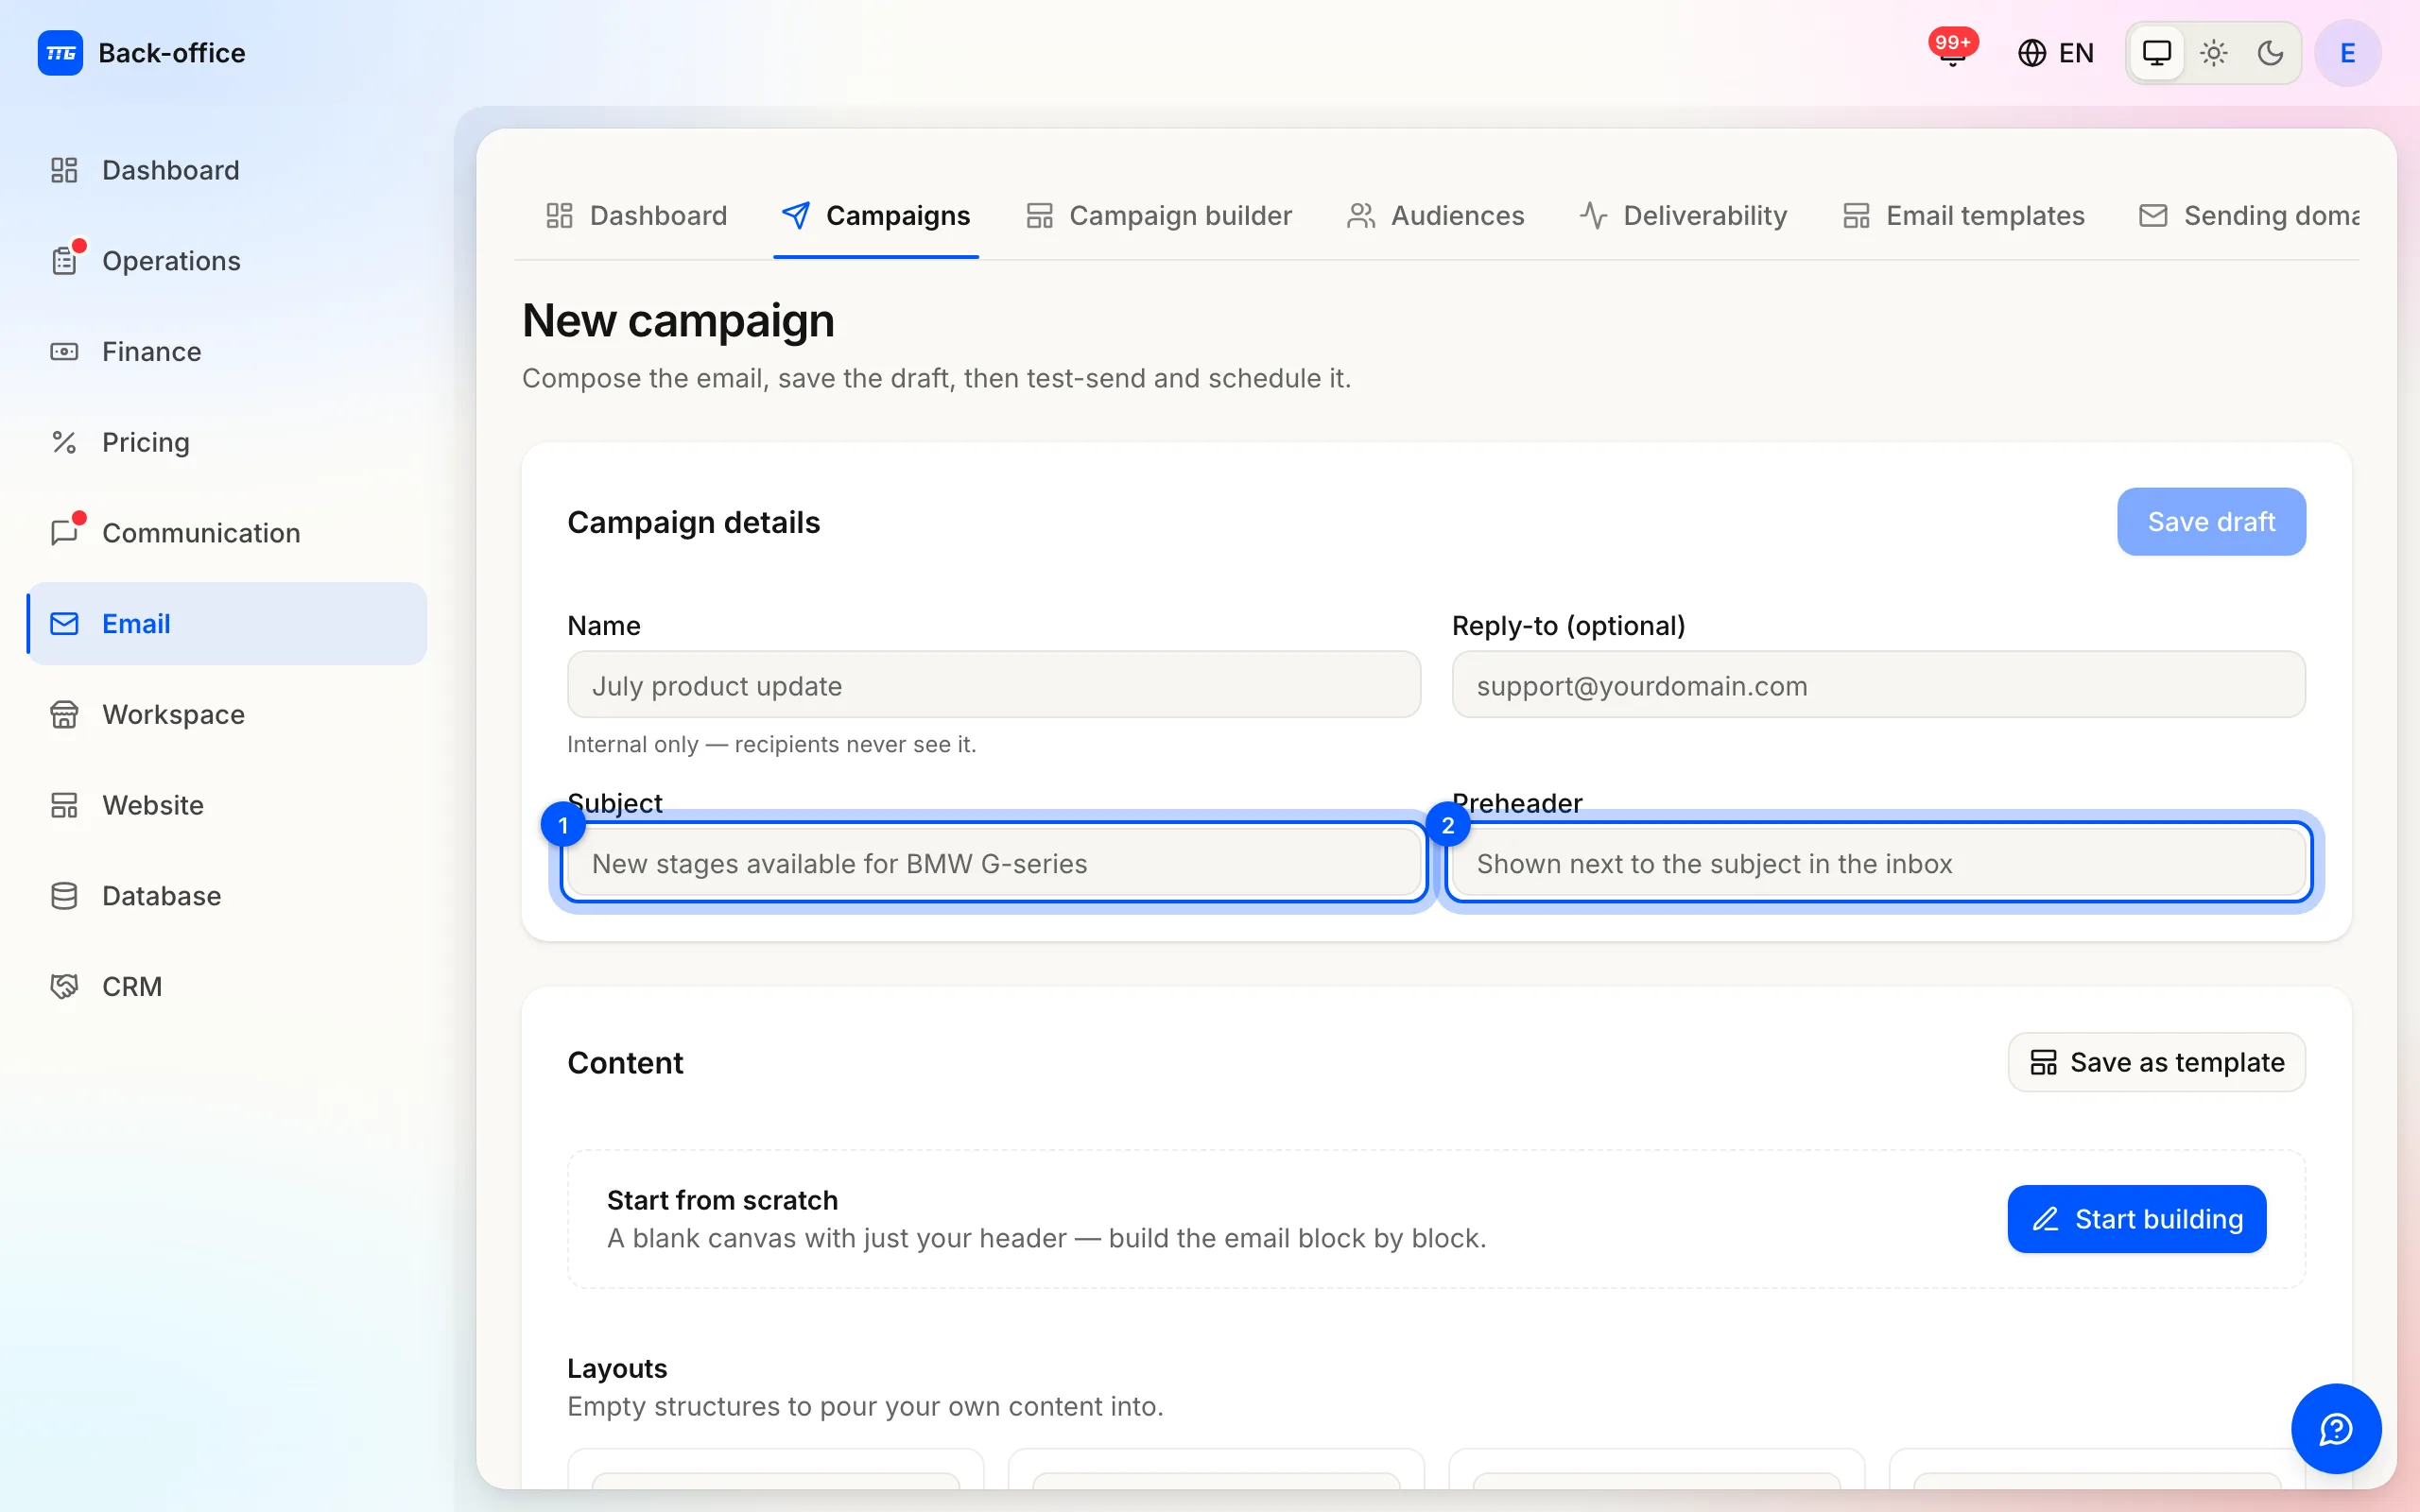The height and width of the screenshot is (1512, 2420).
Task: Focus the Subject input field
Action: (x=994, y=863)
